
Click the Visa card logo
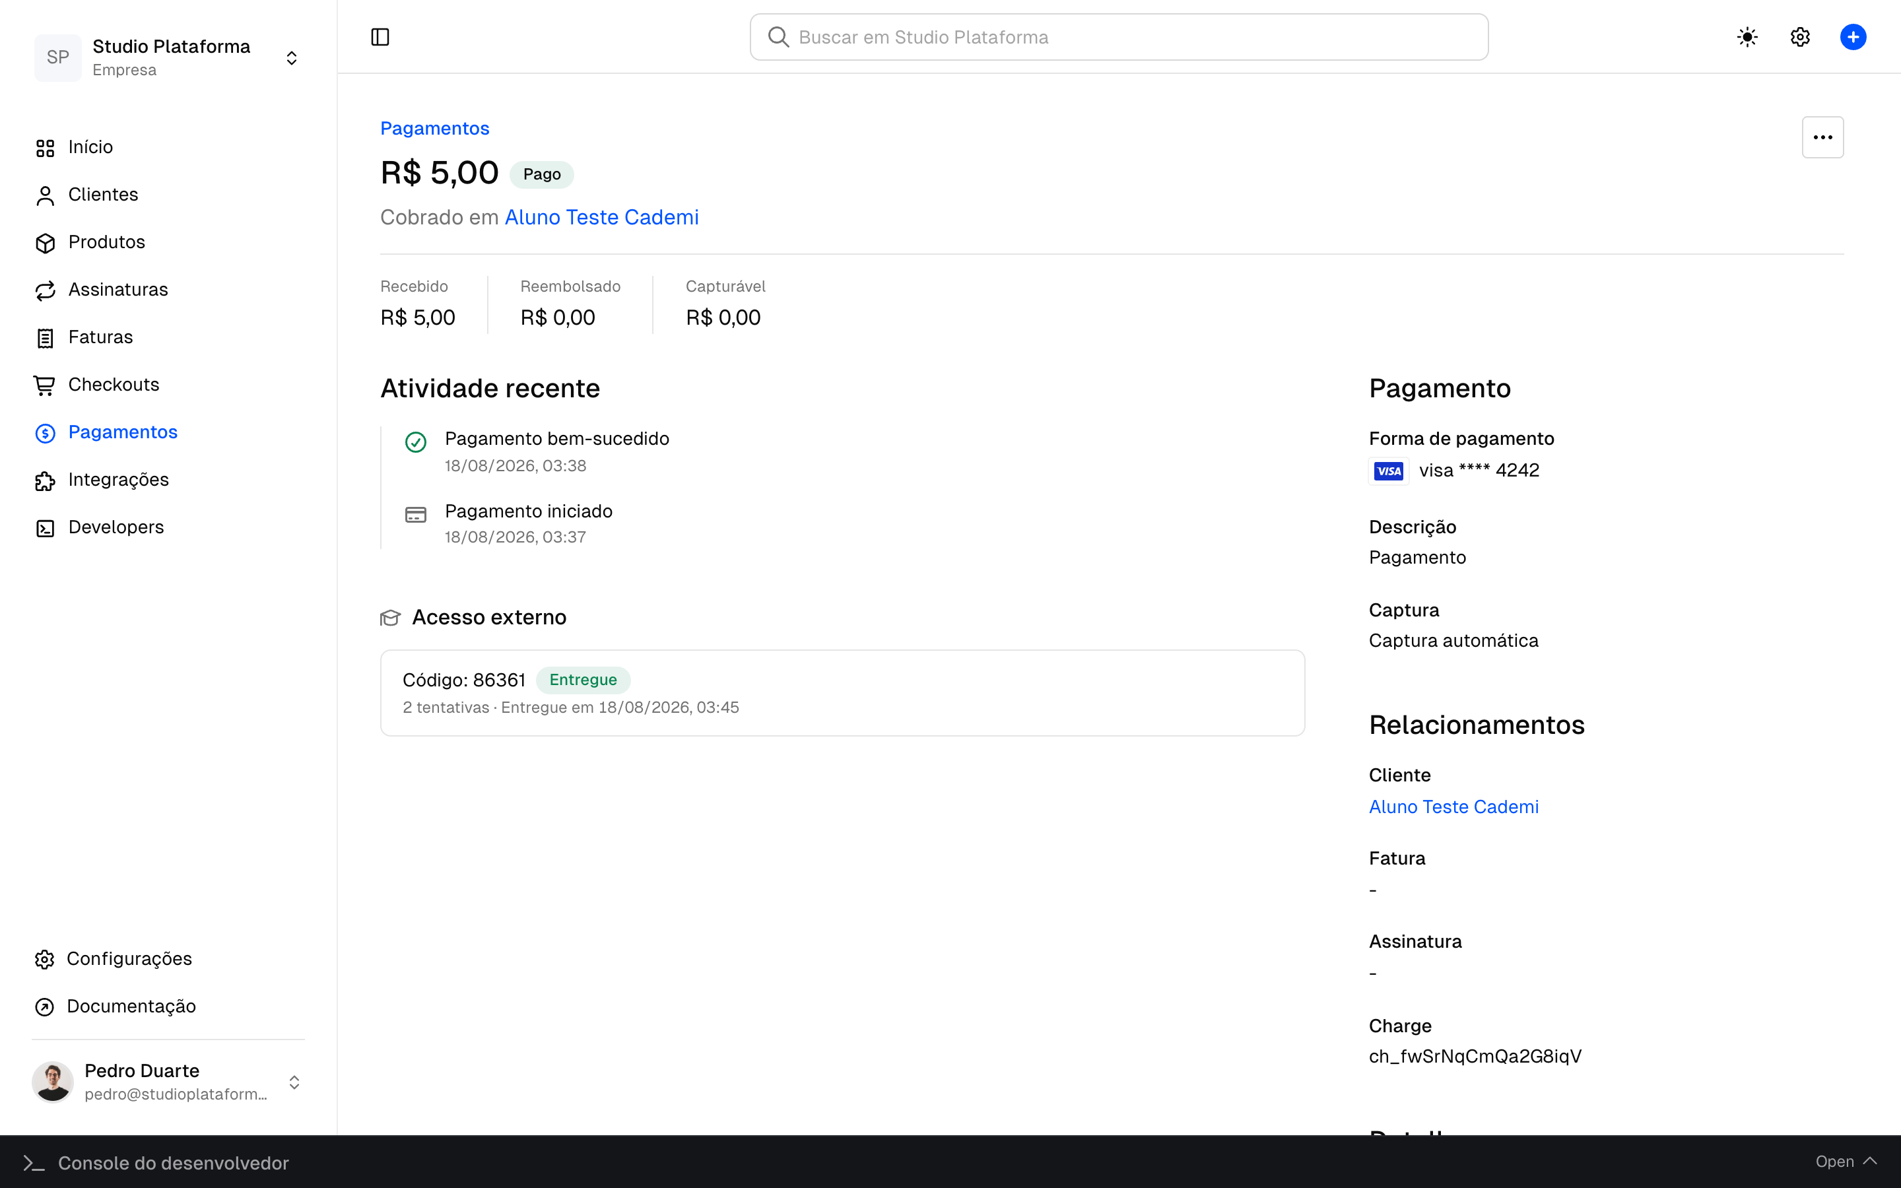point(1388,471)
